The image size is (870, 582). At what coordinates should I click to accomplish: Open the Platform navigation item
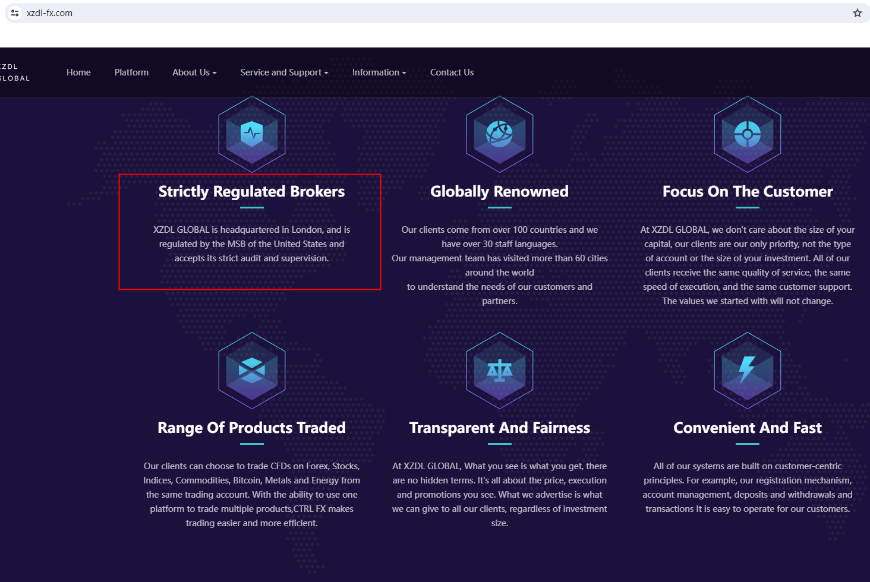131,72
